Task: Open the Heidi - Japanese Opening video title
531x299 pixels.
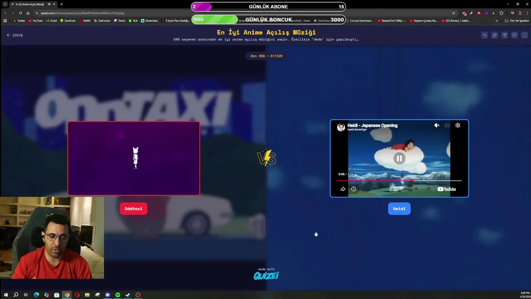Action: [373, 125]
